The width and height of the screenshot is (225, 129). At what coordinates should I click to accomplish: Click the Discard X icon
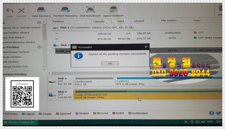click(21, 10)
